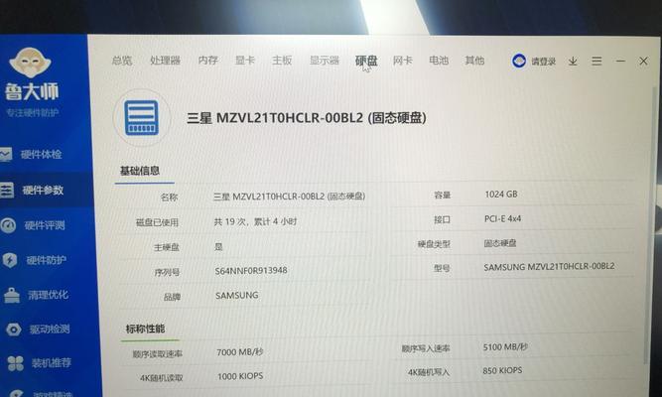Click interface value PCI-E 4x4
The image size is (662, 397).
point(502,218)
